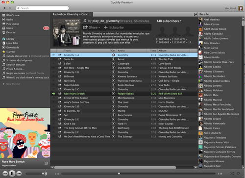Go forward with the right arrow
Viewport: 245px width, 178px height.
10,8
